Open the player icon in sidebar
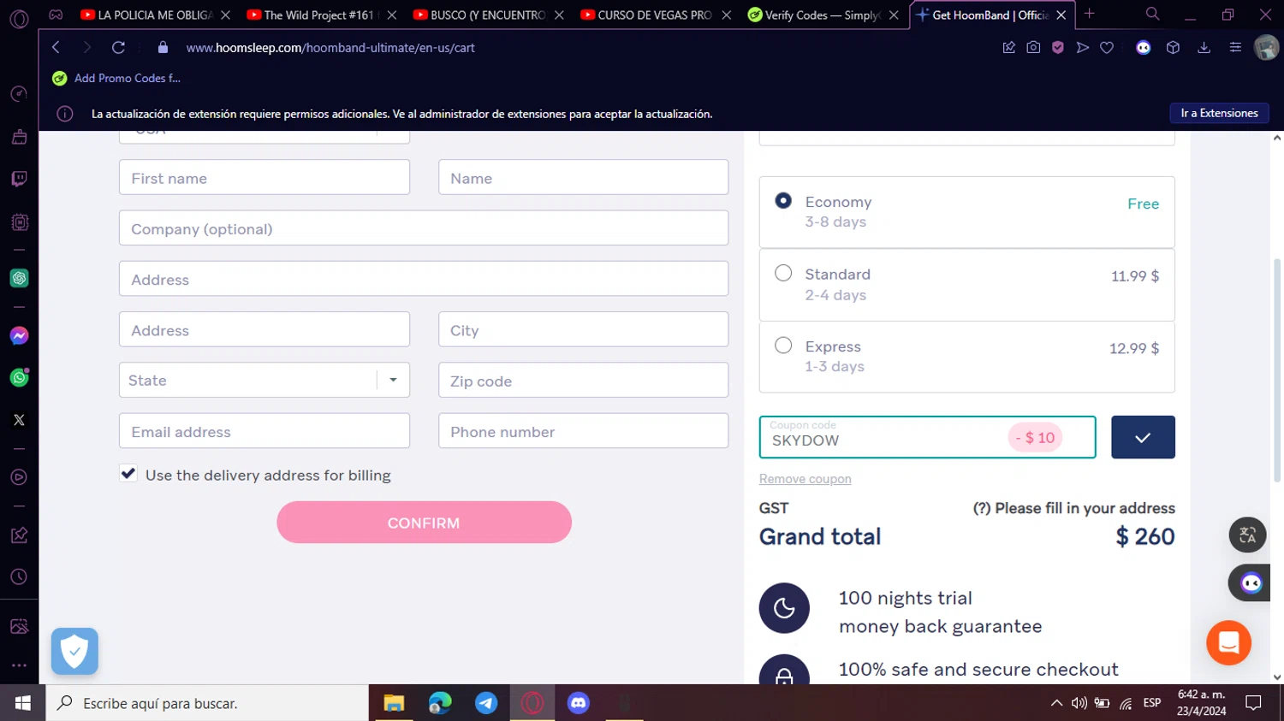The image size is (1284, 721). (x=19, y=477)
